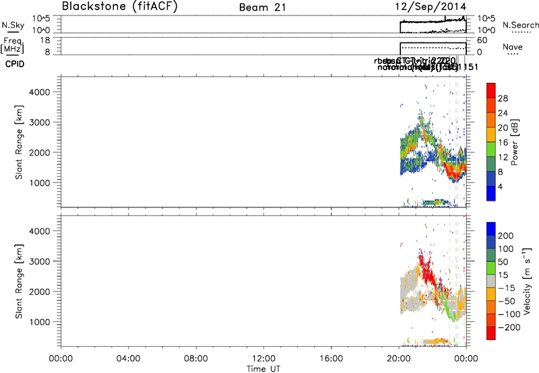Click the 'Time UT' axis title
This screenshot has width=539, height=373.
263,368
